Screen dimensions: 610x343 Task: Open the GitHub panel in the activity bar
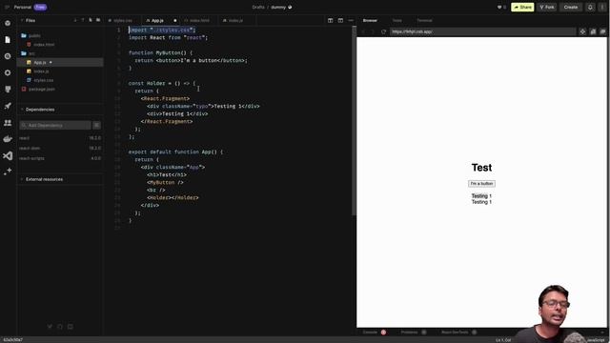tap(8, 90)
